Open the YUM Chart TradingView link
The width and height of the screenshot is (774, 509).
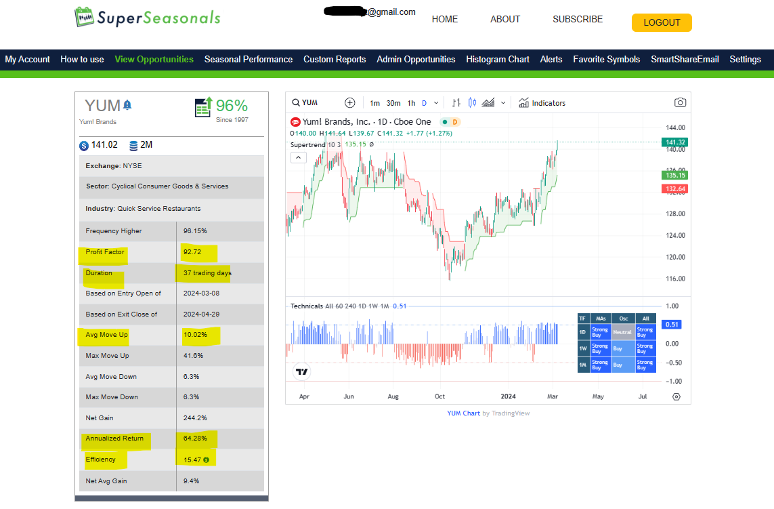point(463,413)
